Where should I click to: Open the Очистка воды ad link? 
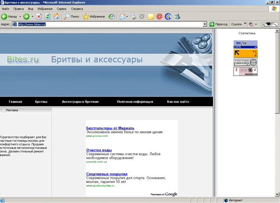click(99, 150)
